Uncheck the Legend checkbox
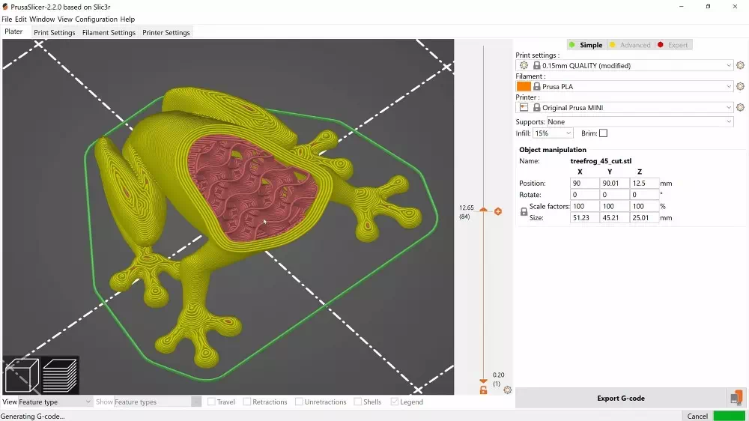749x421 pixels. click(x=395, y=402)
